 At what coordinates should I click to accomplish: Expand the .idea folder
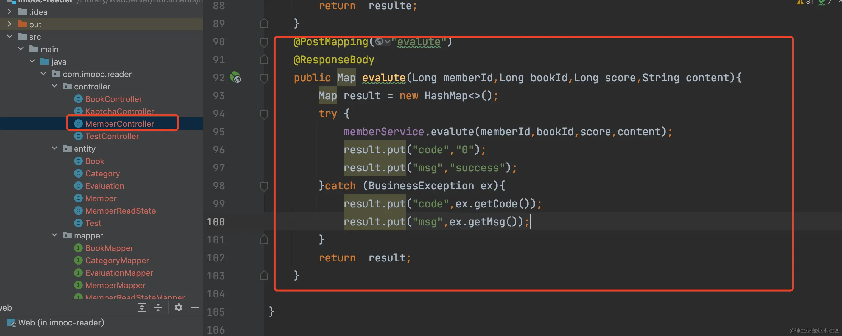pyautogui.click(x=9, y=12)
